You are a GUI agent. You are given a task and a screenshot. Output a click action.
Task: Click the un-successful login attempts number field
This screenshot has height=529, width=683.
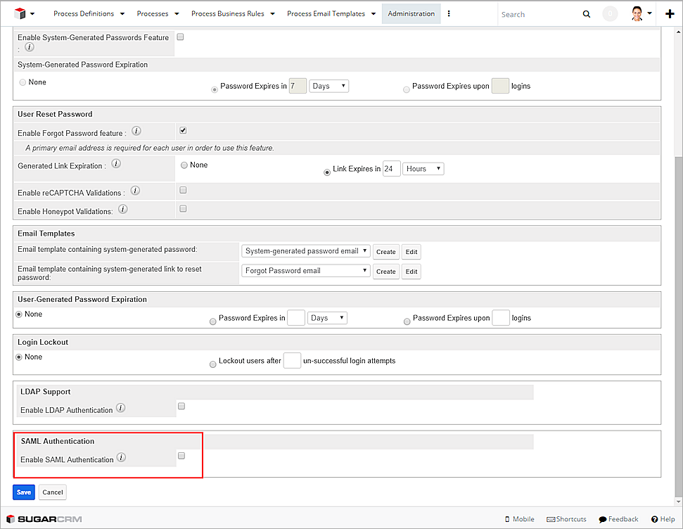coord(292,360)
